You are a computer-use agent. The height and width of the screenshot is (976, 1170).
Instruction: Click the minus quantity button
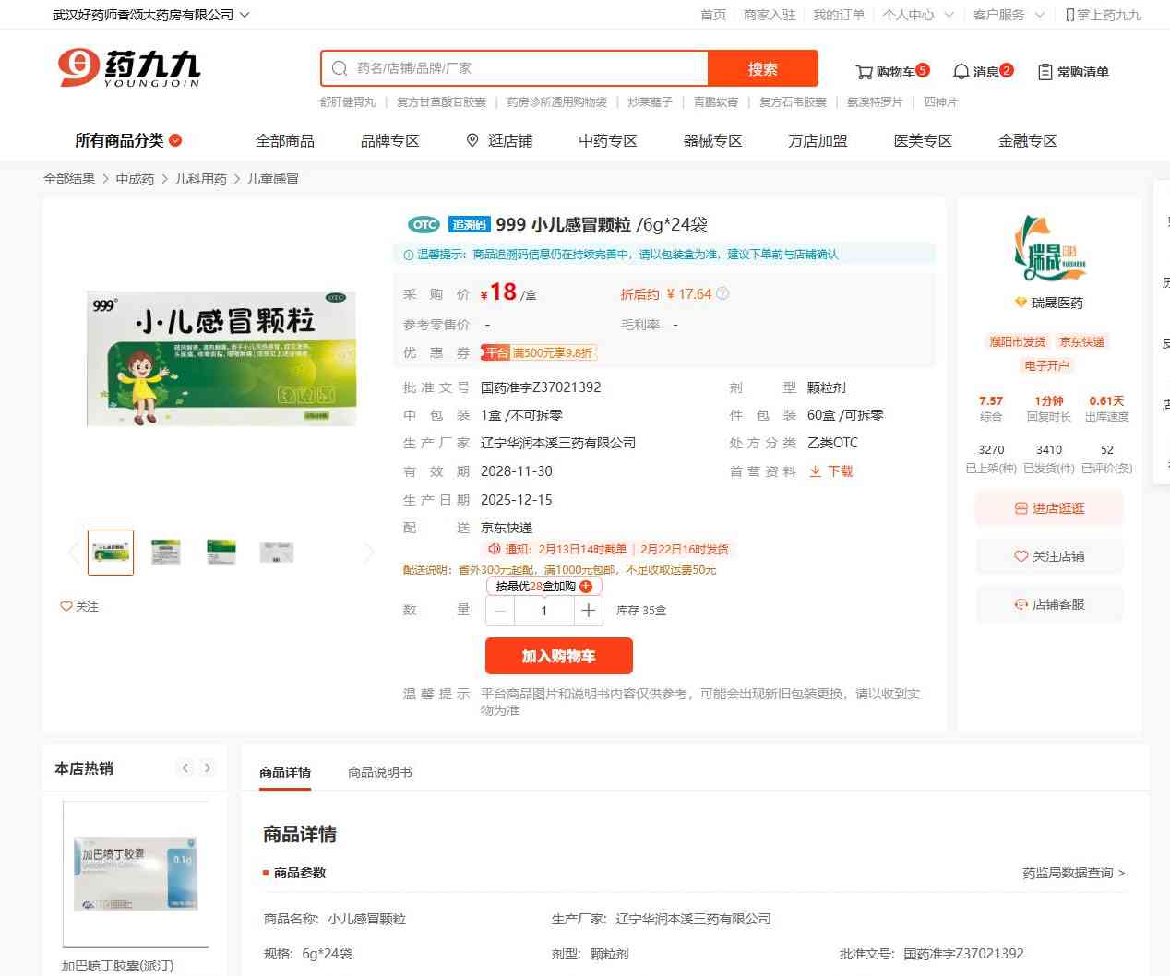coord(500,611)
